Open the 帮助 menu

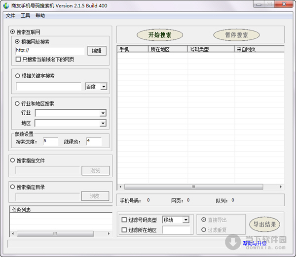tap(40, 16)
